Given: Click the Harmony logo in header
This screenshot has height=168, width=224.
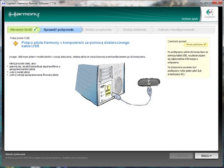Looking at the screenshot, I should click(24, 15).
